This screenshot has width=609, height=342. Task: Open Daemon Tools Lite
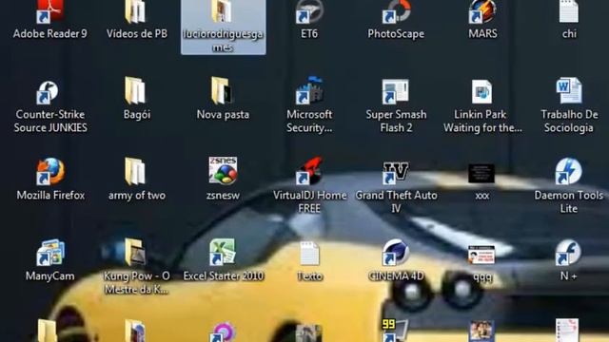tap(569, 185)
